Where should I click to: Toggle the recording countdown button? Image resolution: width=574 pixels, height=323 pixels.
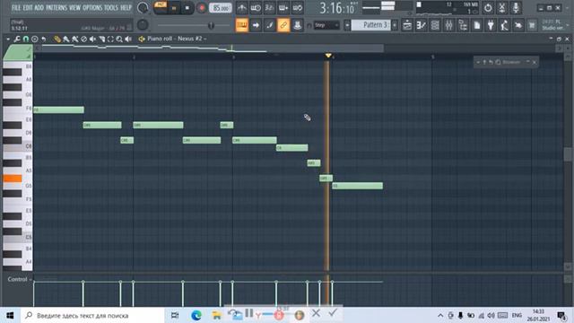point(269,8)
